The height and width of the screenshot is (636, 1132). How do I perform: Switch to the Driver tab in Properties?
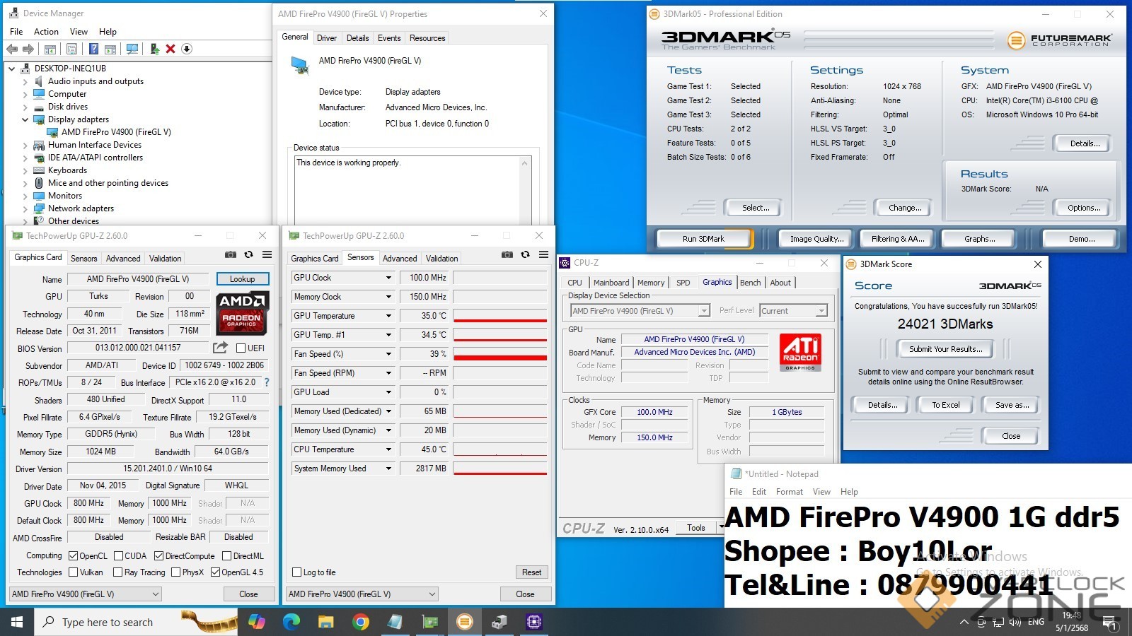click(326, 38)
